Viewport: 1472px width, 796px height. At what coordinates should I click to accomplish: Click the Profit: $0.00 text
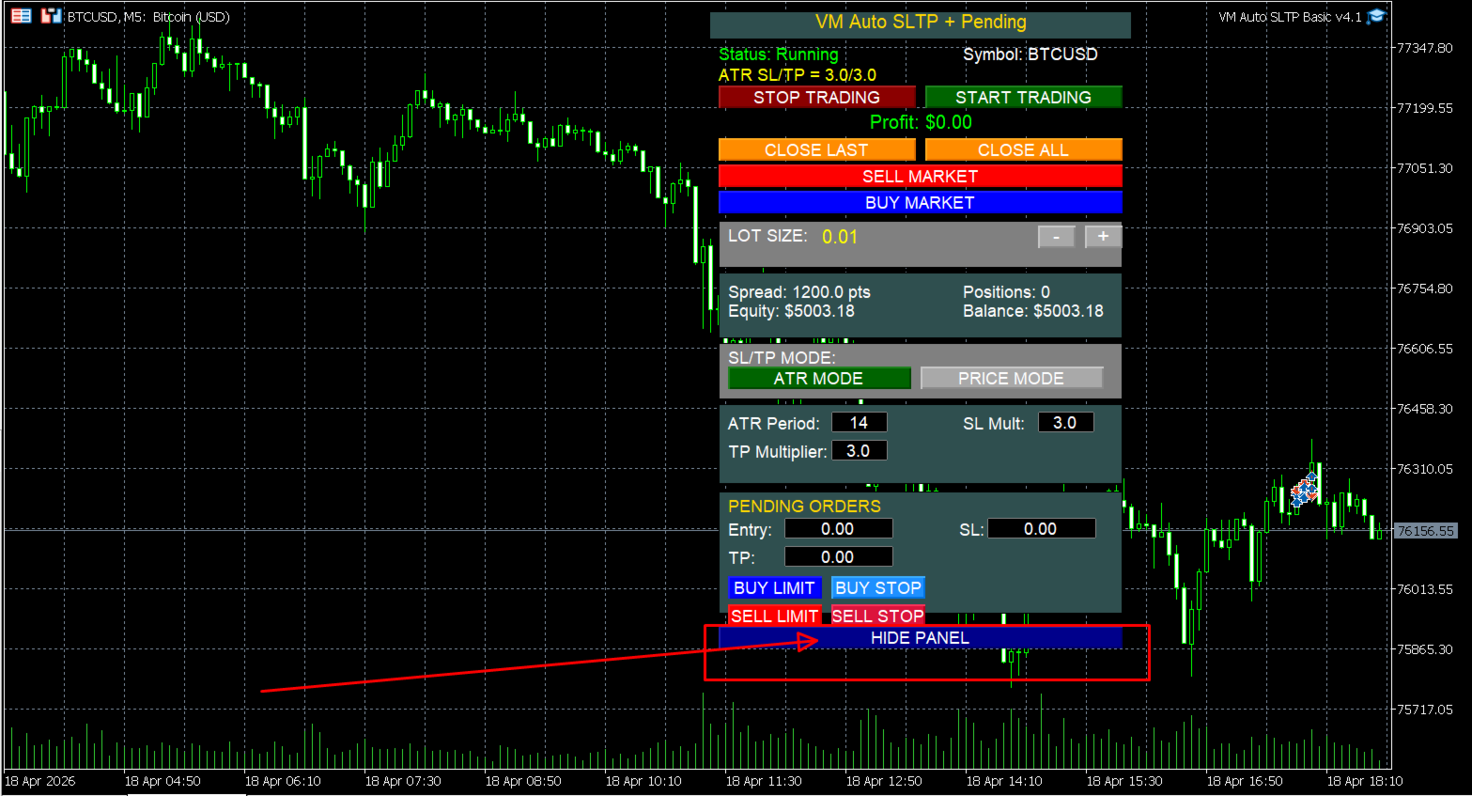[921, 122]
